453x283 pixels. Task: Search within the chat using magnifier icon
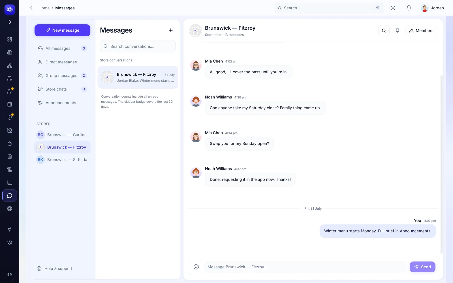click(x=384, y=31)
